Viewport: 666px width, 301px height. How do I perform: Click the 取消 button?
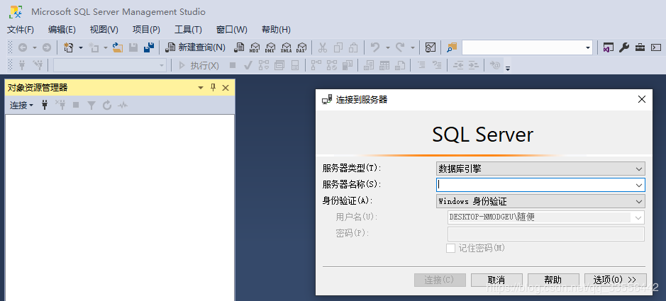coord(496,280)
